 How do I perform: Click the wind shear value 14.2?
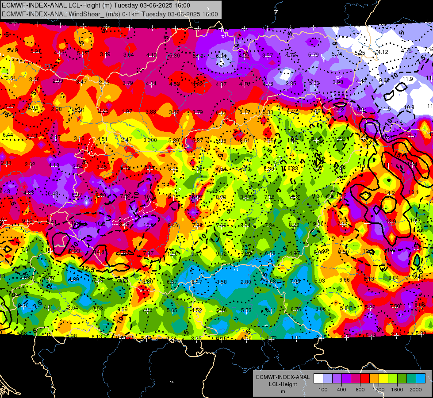tap(389, 193)
